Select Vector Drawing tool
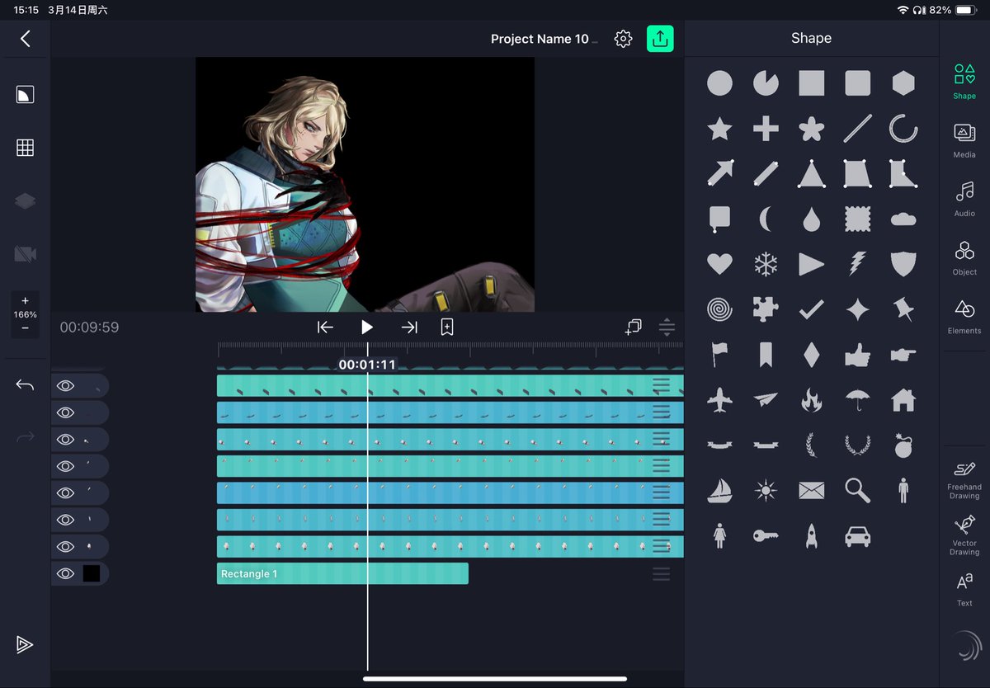Image resolution: width=990 pixels, height=688 pixels. pos(964,535)
